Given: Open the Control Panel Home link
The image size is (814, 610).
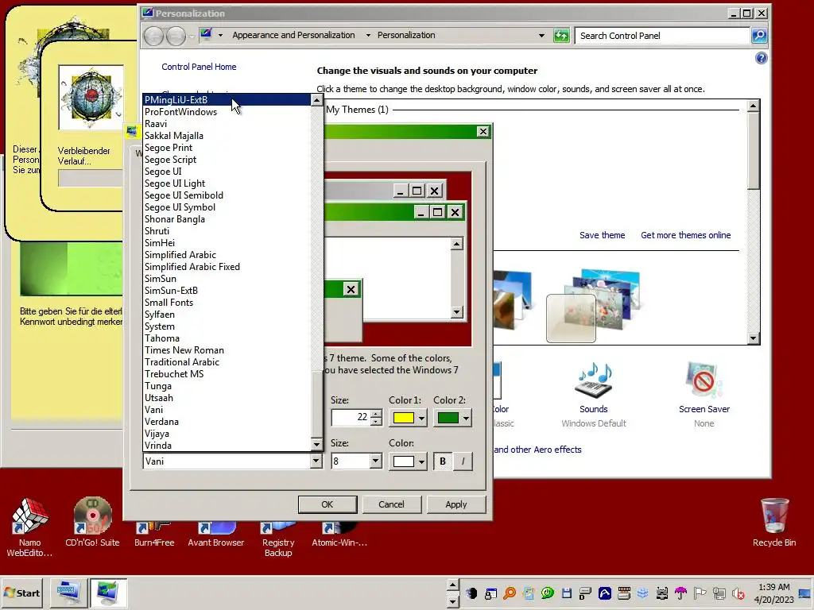Looking at the screenshot, I should point(199,67).
